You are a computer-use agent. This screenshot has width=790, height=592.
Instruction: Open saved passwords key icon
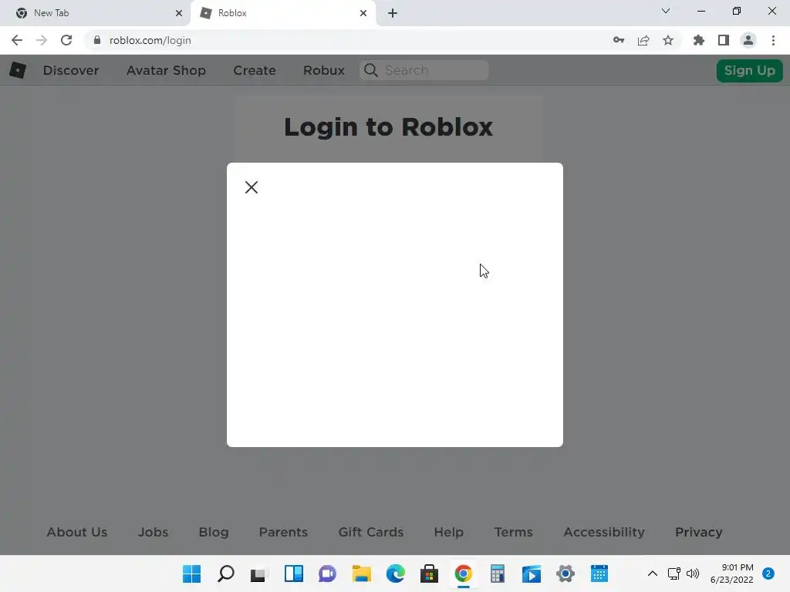[x=619, y=40]
